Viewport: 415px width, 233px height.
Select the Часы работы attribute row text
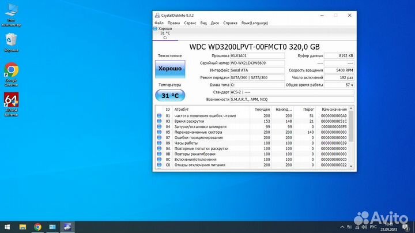point(186,143)
